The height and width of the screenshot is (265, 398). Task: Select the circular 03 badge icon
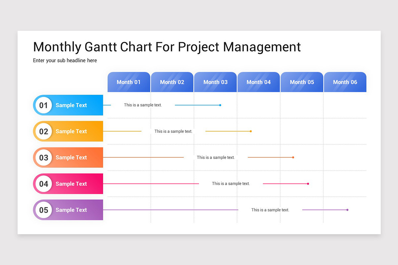(x=43, y=157)
